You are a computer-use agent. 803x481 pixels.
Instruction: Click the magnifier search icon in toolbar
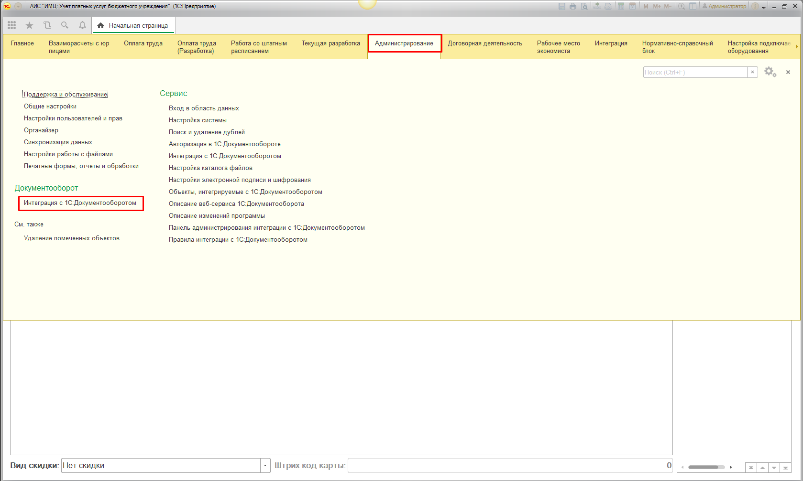(x=65, y=25)
